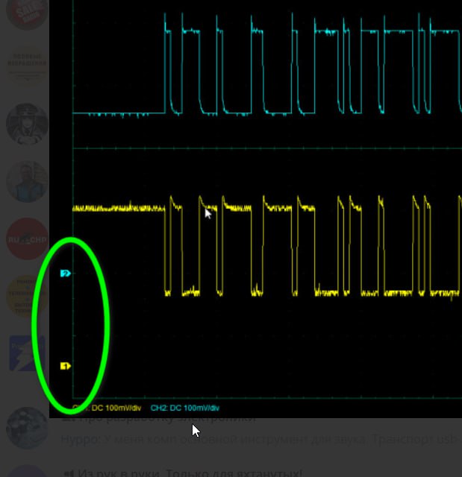
Task: Open the dimmed post starting 'Из рук в руки'
Action: tap(183, 473)
